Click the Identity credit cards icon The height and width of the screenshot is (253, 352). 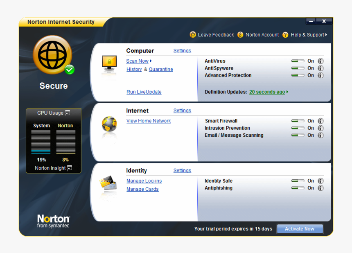point(108,183)
